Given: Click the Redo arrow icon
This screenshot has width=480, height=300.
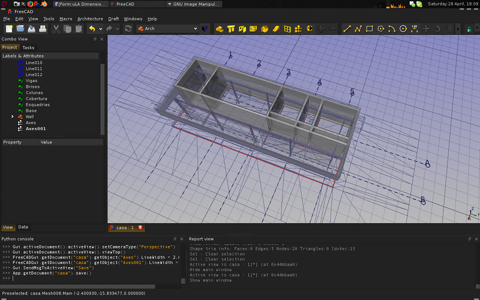Looking at the screenshot, I should click(109, 29).
